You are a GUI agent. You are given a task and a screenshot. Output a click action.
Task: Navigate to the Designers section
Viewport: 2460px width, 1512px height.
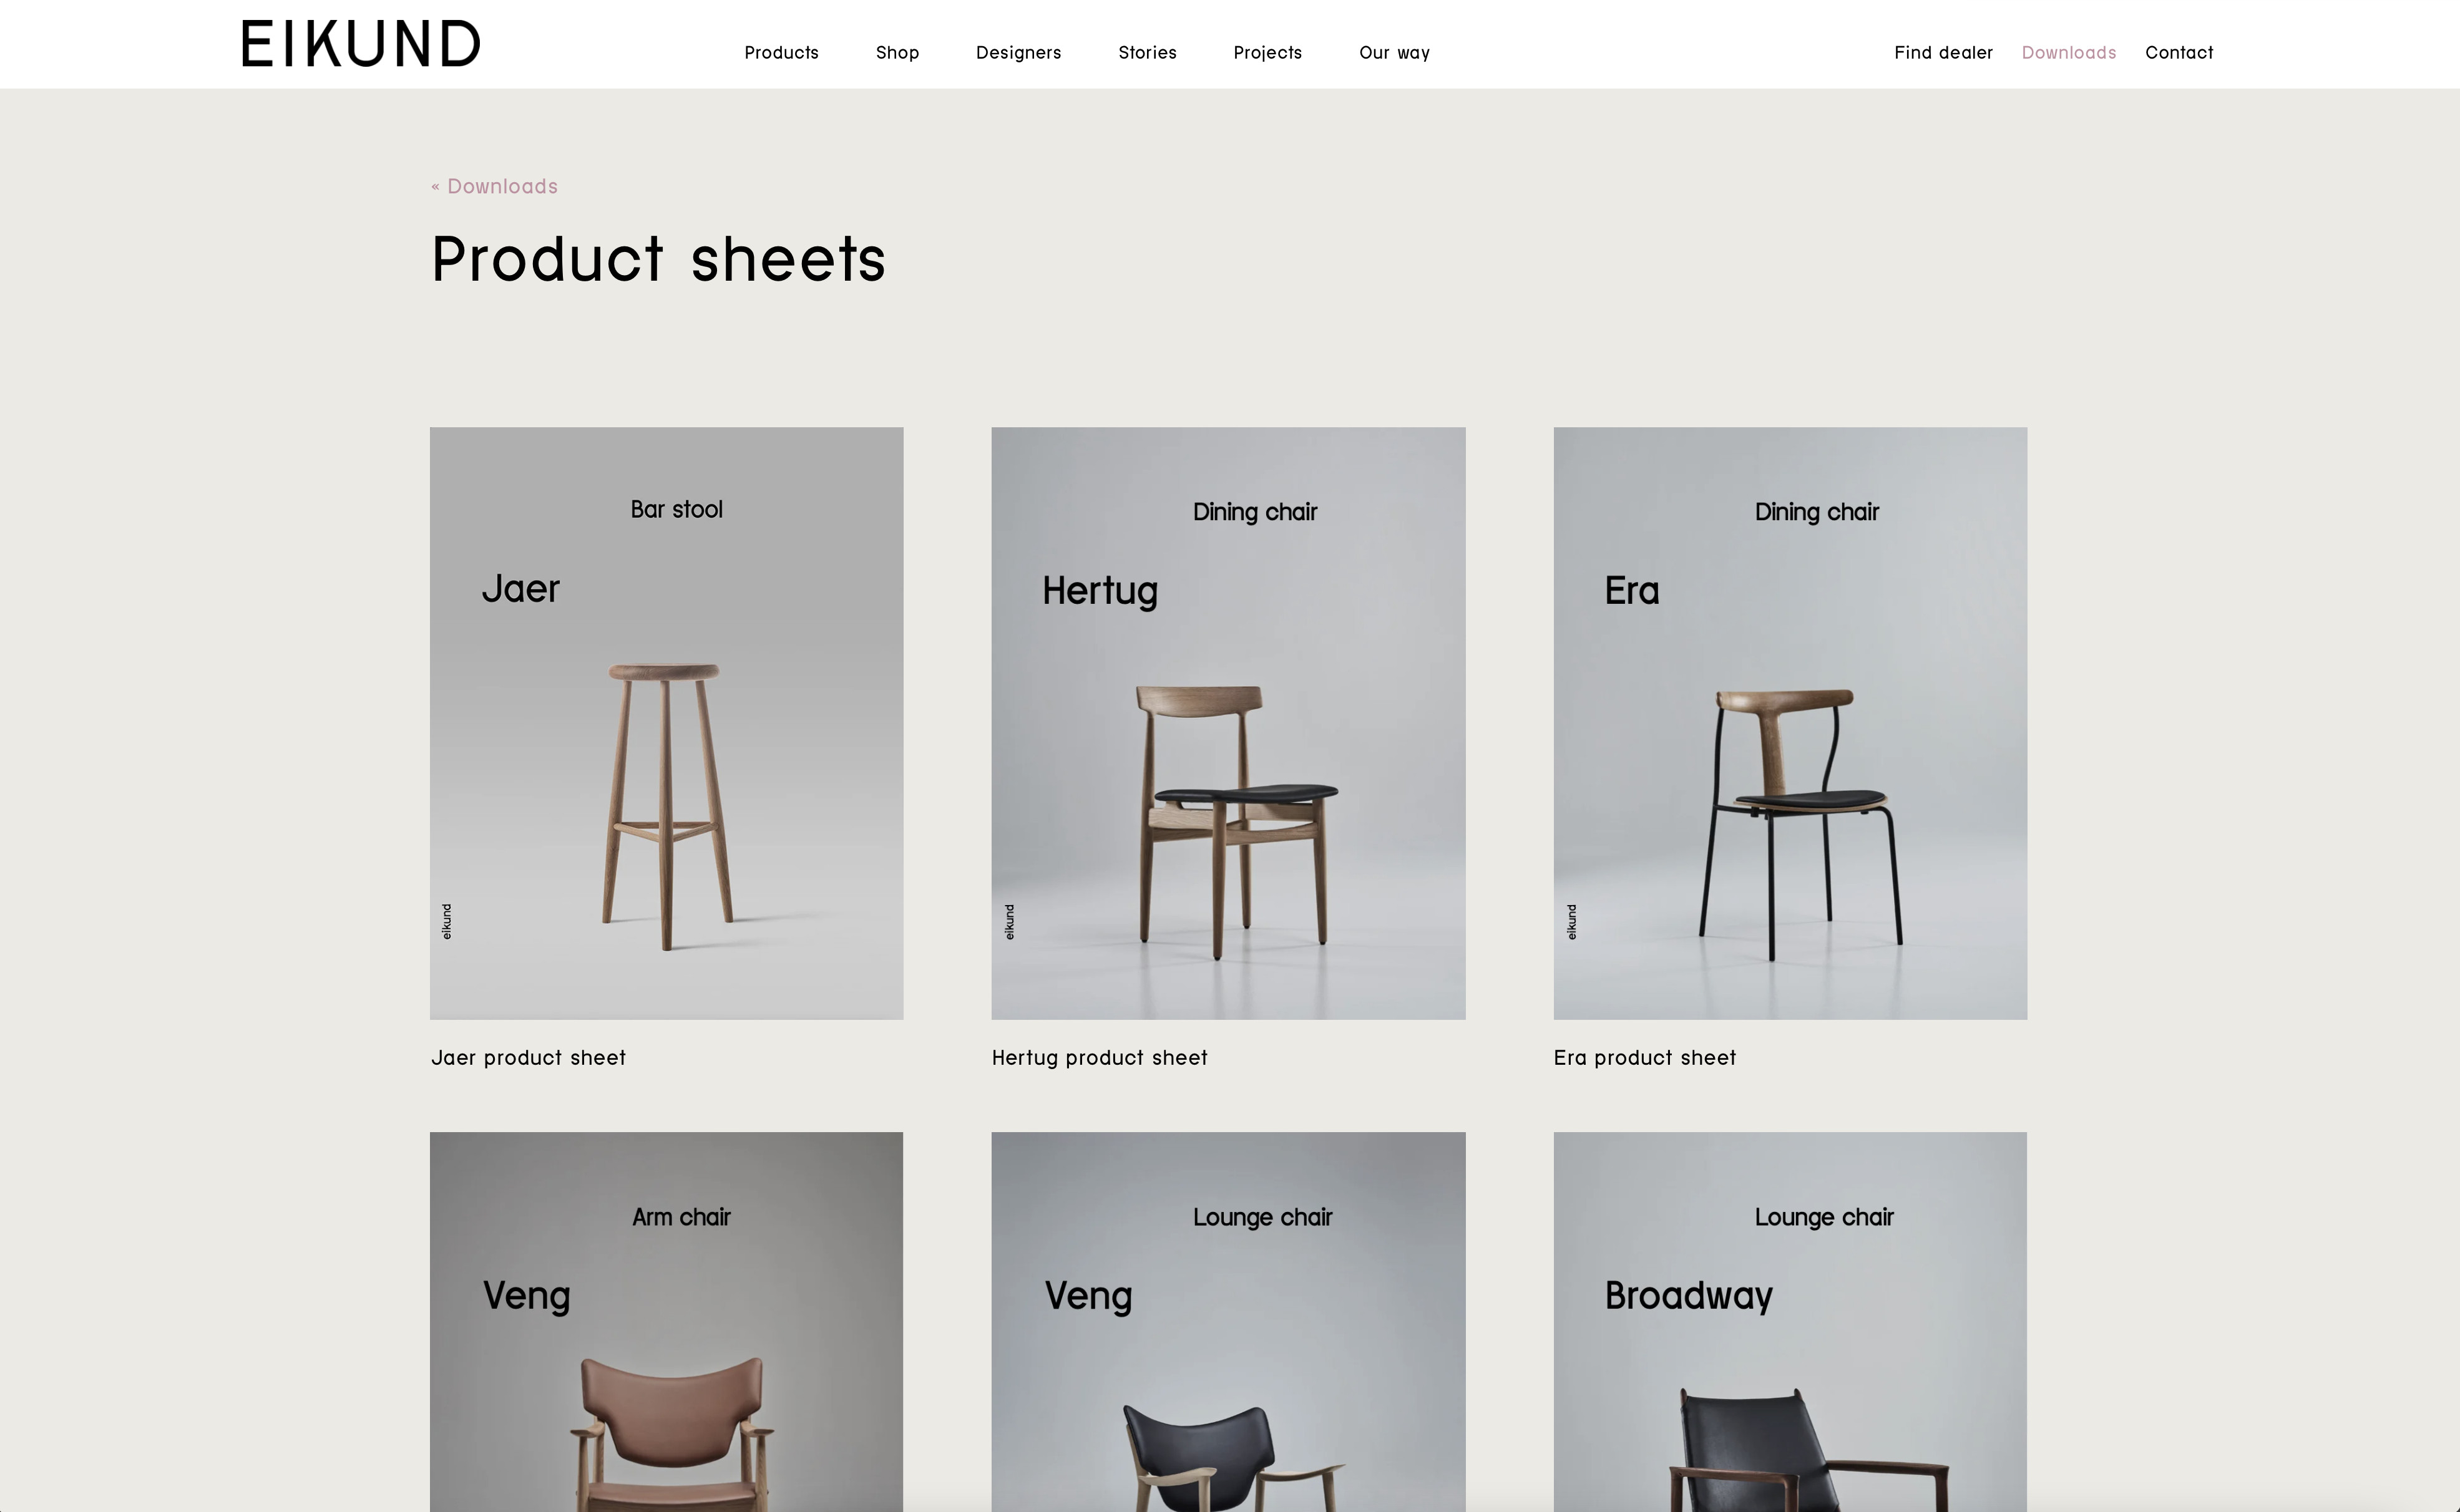coord(1018,52)
